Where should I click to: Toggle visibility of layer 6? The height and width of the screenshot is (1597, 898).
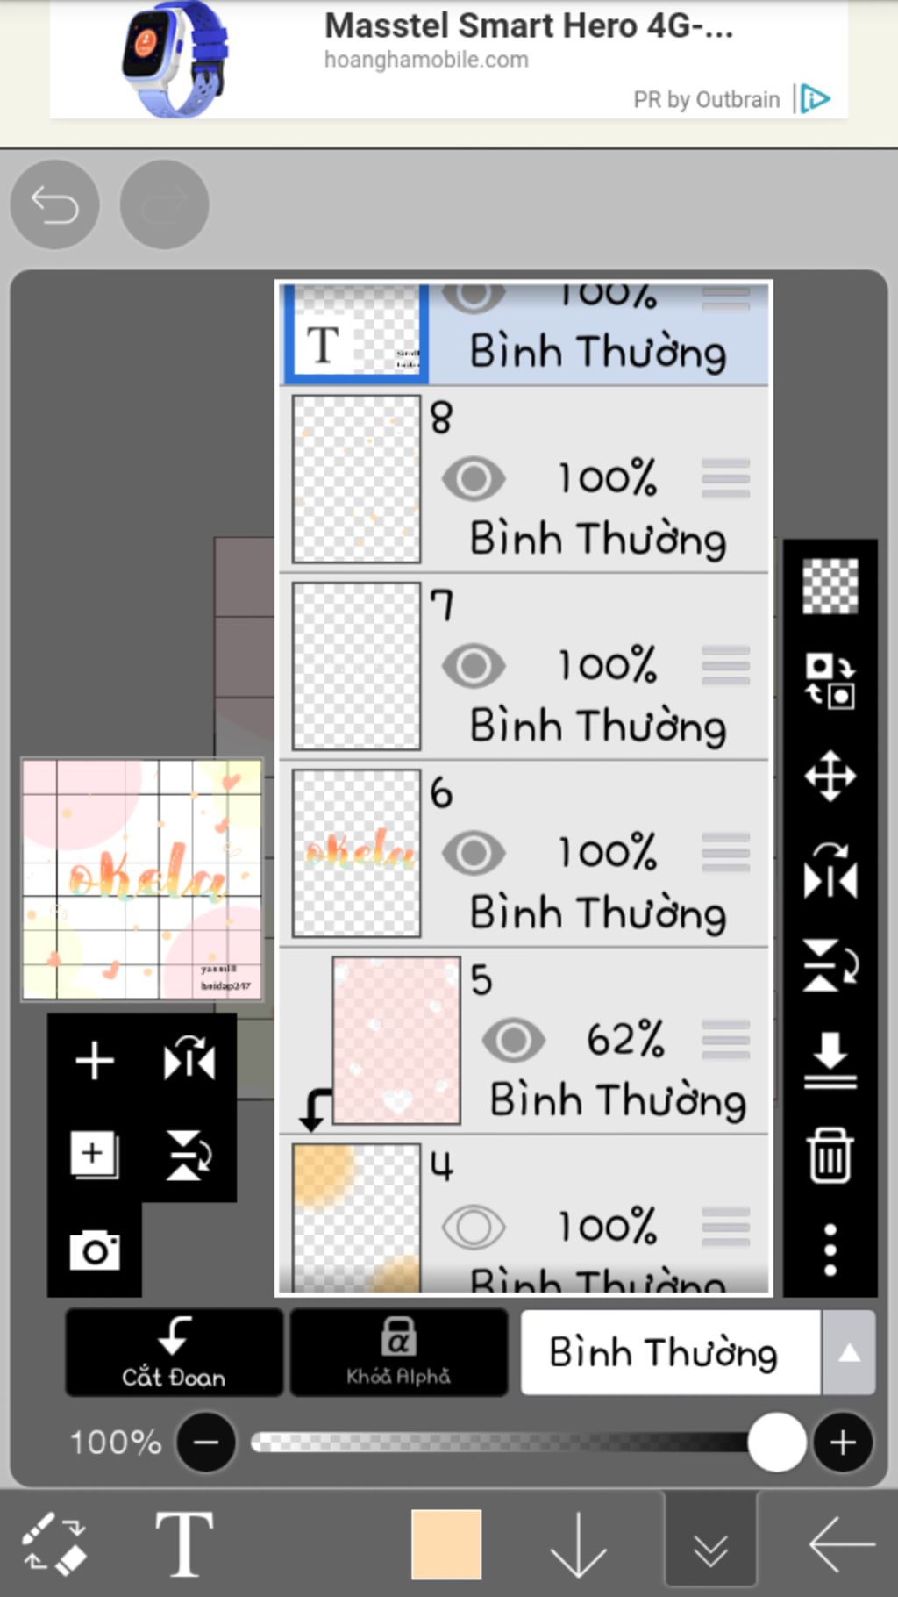474,853
